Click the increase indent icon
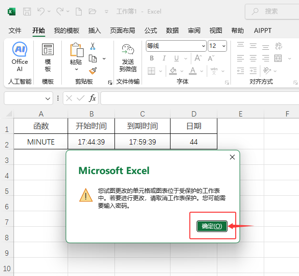Viewport: 299px width, 276px height. tap(253, 71)
